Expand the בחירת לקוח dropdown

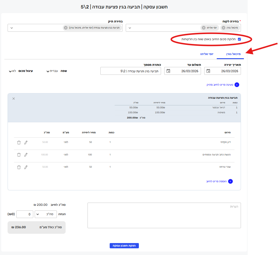tap(130, 28)
